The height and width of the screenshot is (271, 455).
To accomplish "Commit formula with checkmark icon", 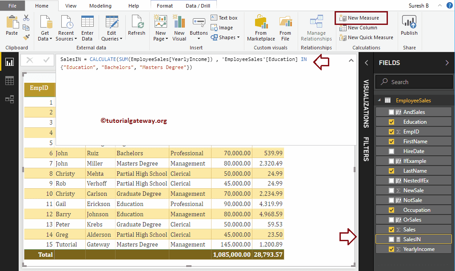I will 46,60.
